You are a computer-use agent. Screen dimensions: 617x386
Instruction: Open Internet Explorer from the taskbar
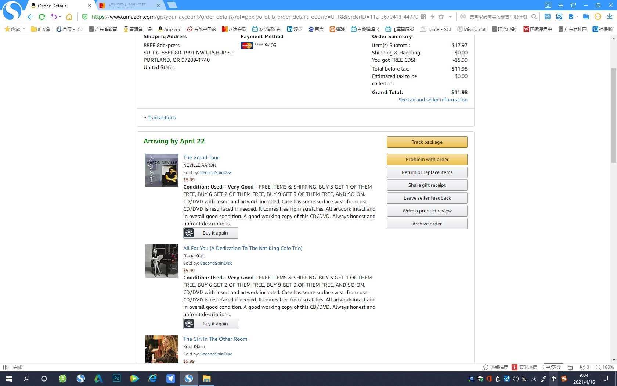[x=152, y=378]
